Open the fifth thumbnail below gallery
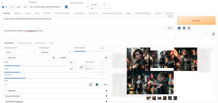Screen dimensions: 218x103 click(x=170, y=98)
